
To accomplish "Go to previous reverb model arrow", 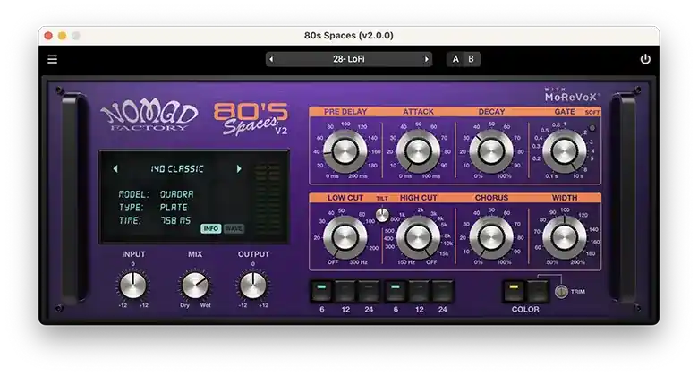I will tap(115, 168).
